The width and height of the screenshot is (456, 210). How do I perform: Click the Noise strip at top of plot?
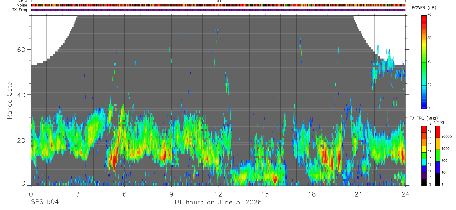[218, 5]
